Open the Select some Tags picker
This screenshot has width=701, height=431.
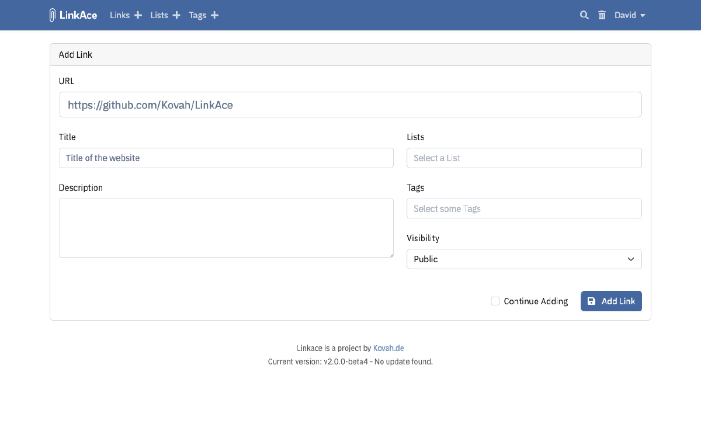click(x=524, y=208)
